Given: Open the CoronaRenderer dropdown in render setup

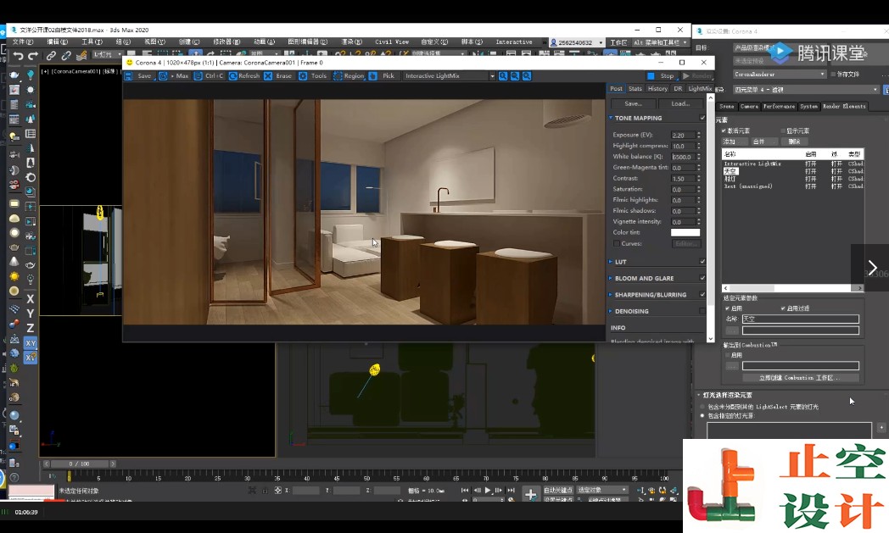Looking at the screenshot, I should point(780,75).
